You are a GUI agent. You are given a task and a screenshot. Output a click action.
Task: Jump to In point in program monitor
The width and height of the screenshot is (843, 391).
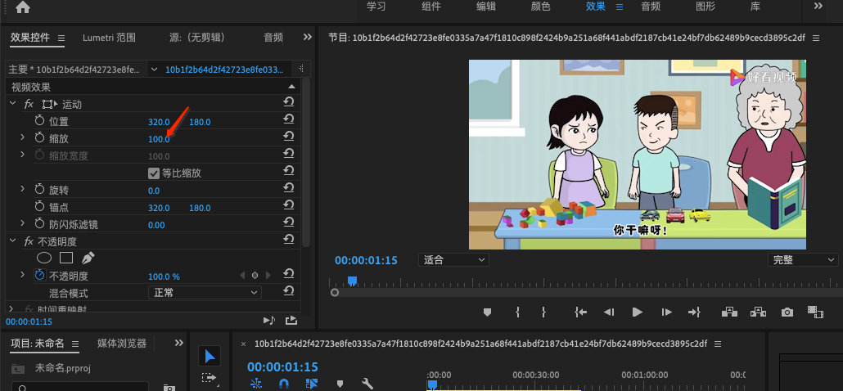580,312
